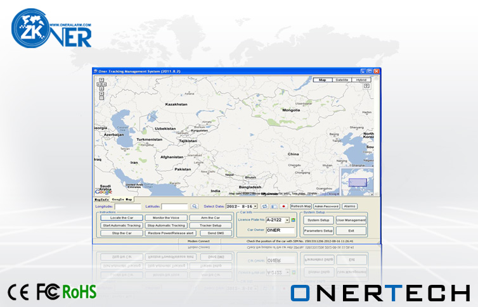478x307 pixels.
Task: Maximize the Oner Tracking window
Action: pos(370,71)
